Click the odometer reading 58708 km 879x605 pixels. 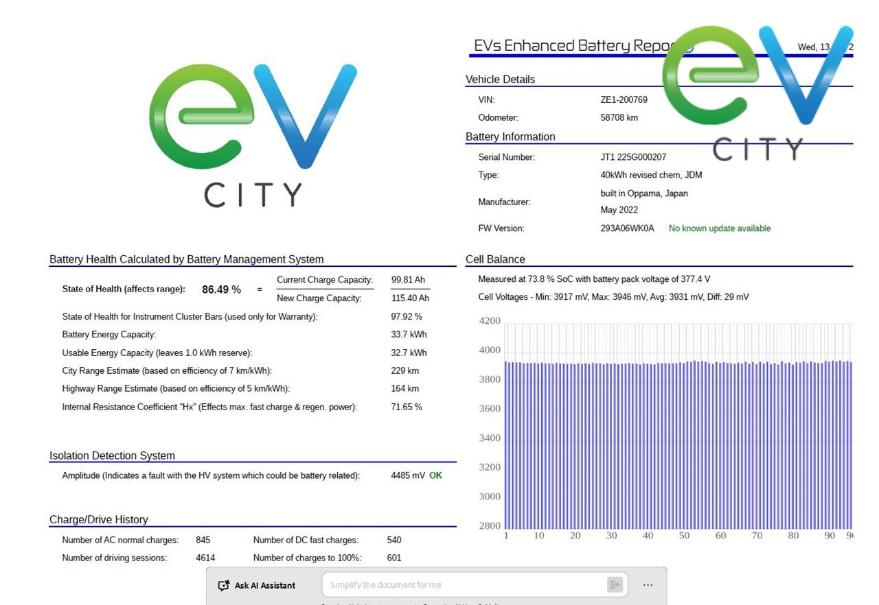point(619,117)
